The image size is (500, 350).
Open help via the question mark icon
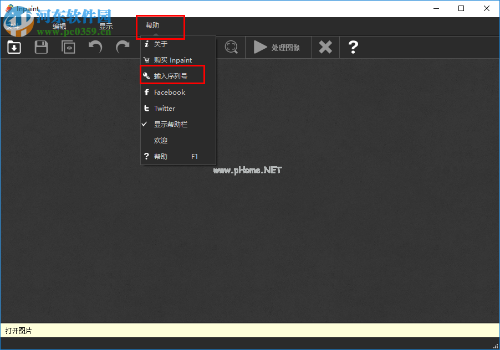pos(353,47)
